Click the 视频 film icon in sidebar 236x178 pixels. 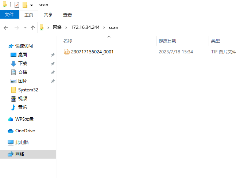tap(13, 99)
